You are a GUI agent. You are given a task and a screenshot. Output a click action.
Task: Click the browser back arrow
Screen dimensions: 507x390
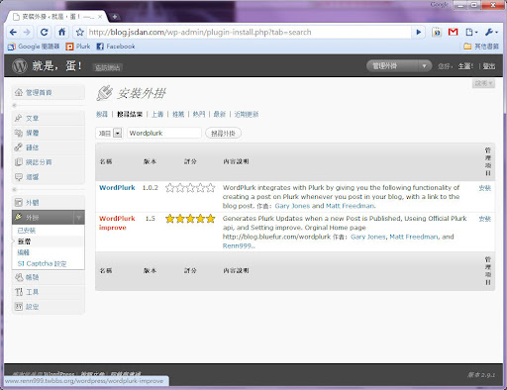[13, 32]
